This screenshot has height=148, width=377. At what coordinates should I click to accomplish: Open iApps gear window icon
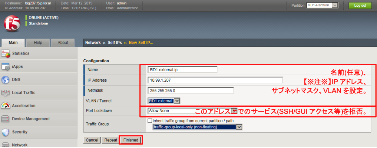coord(5,67)
